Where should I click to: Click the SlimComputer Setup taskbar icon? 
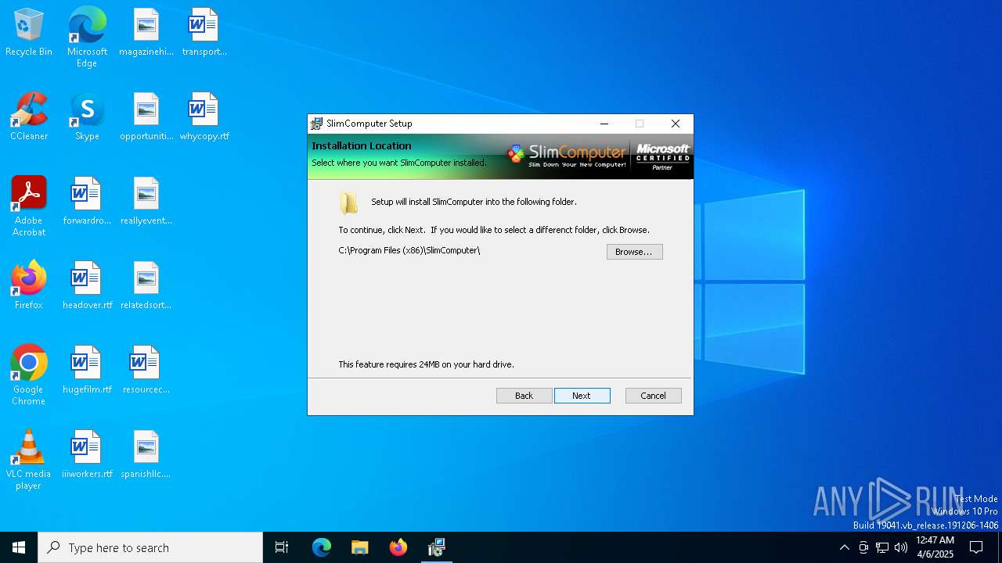click(437, 547)
